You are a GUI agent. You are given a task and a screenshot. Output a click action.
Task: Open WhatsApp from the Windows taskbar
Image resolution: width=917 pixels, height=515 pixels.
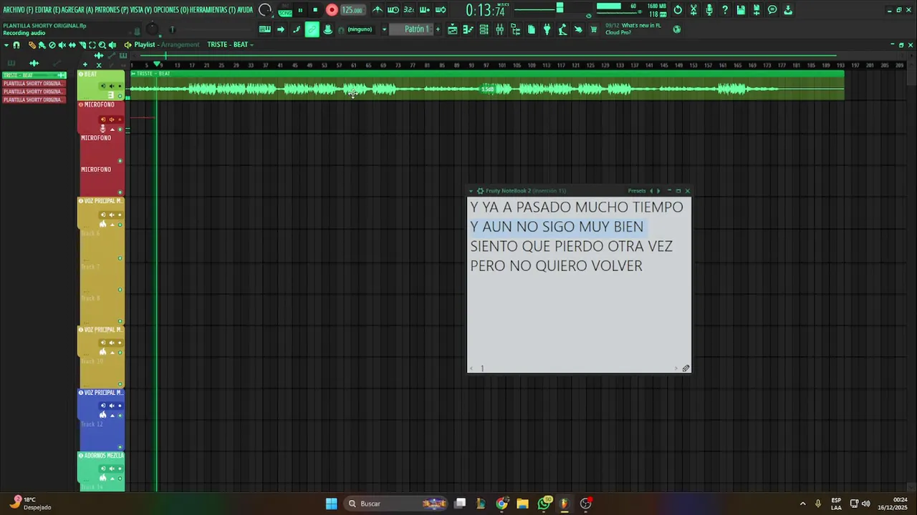click(544, 504)
